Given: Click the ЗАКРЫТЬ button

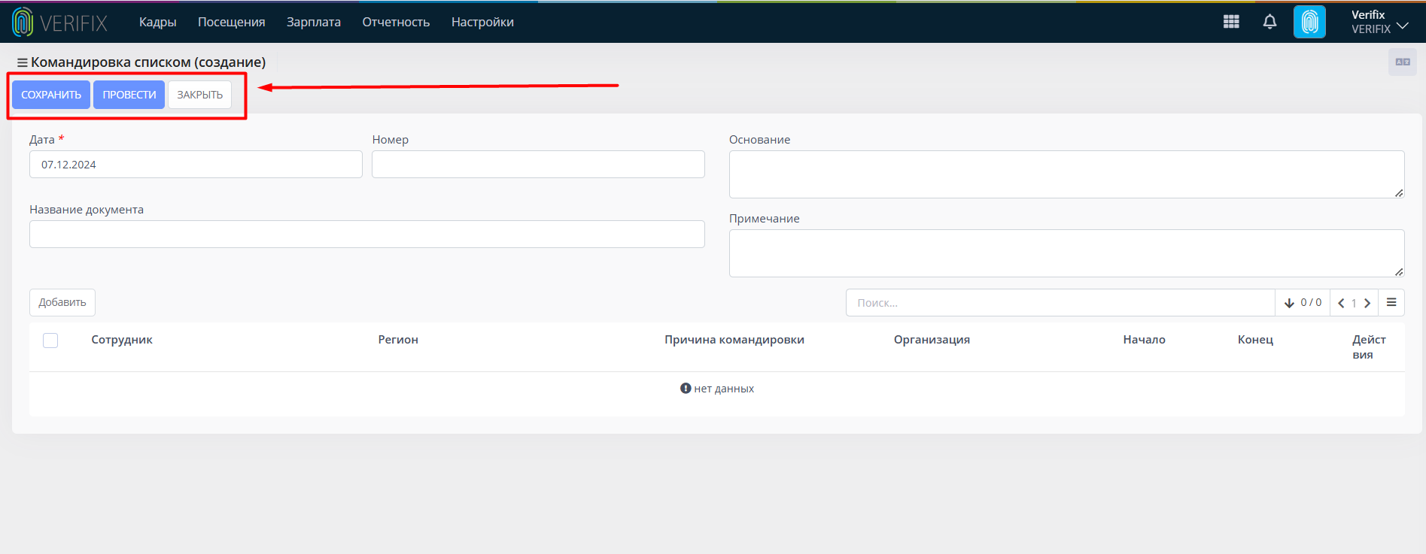Looking at the screenshot, I should [x=200, y=95].
